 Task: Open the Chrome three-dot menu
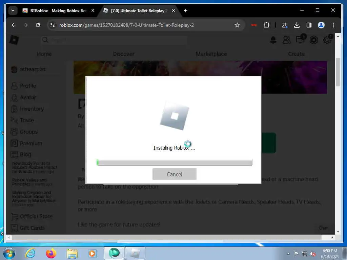[333, 25]
